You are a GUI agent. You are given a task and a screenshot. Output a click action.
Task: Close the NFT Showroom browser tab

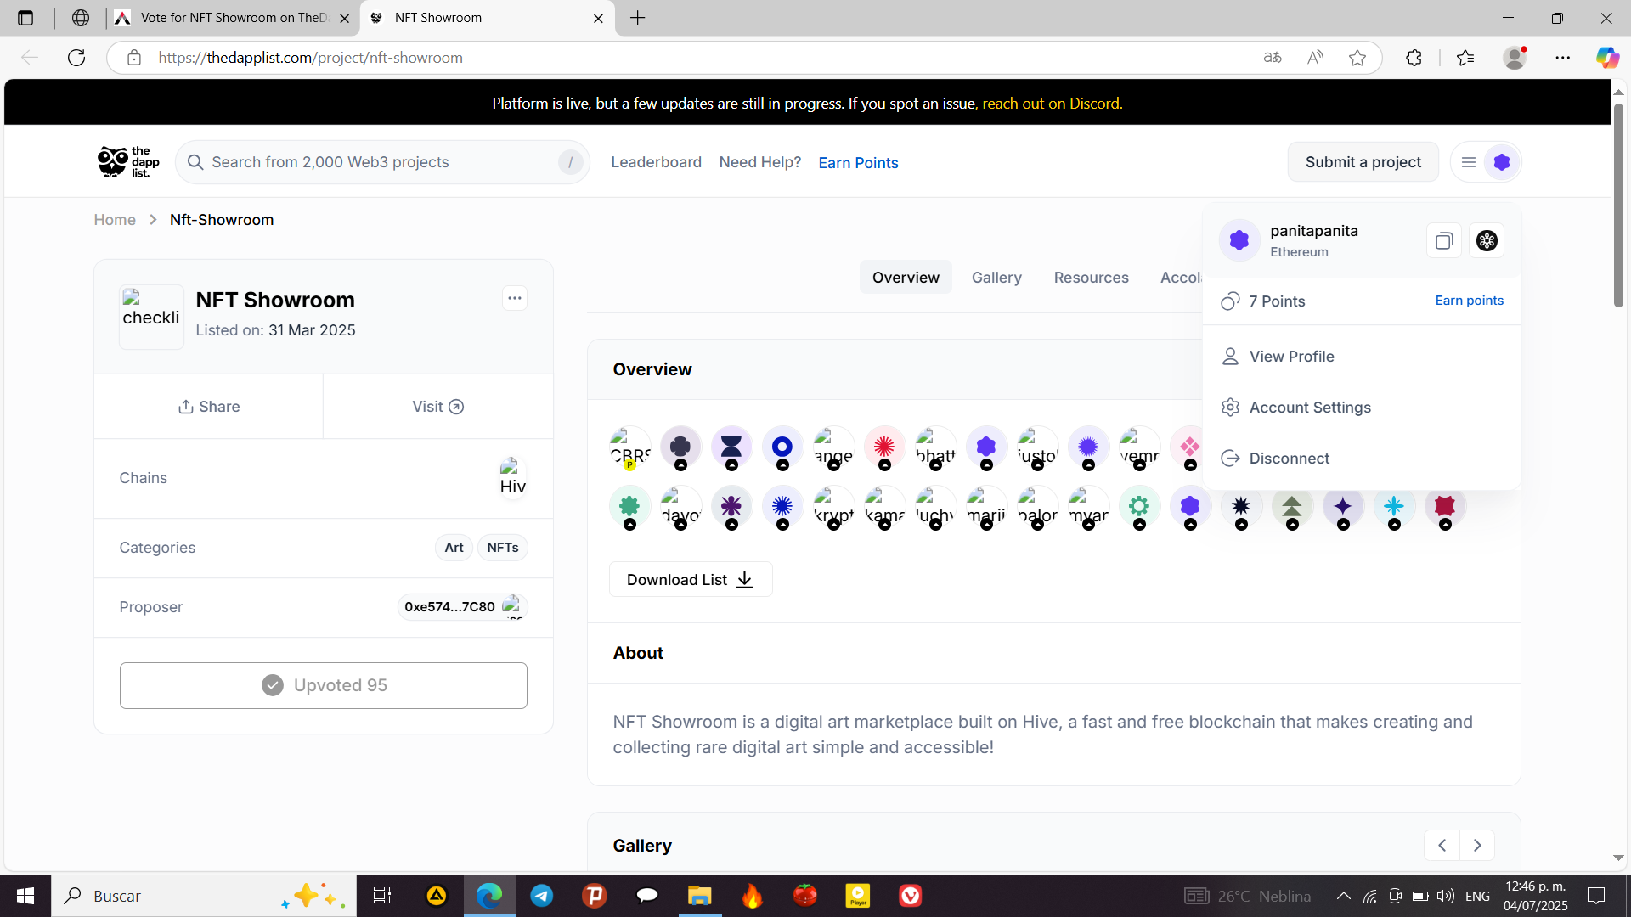pos(598,18)
